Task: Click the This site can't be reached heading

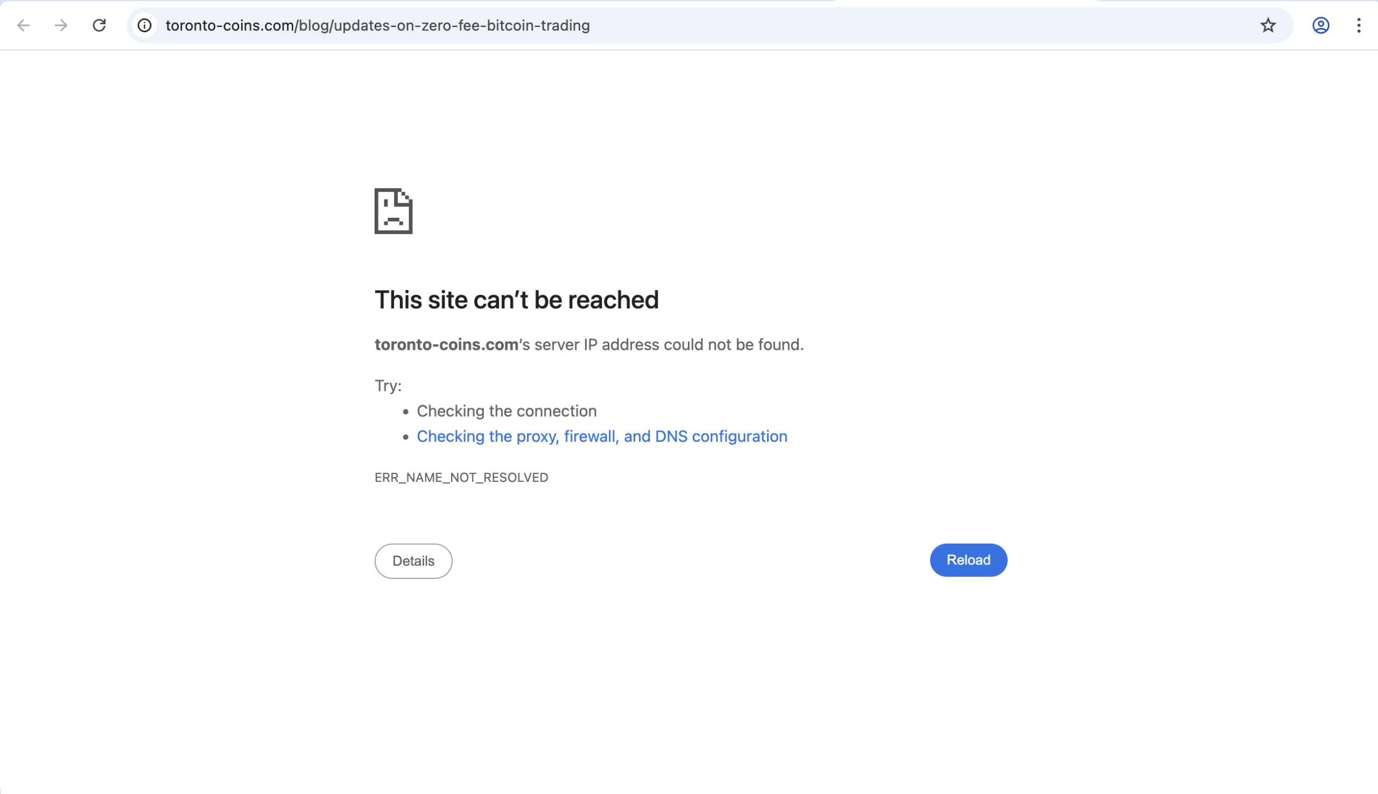Action: click(516, 299)
